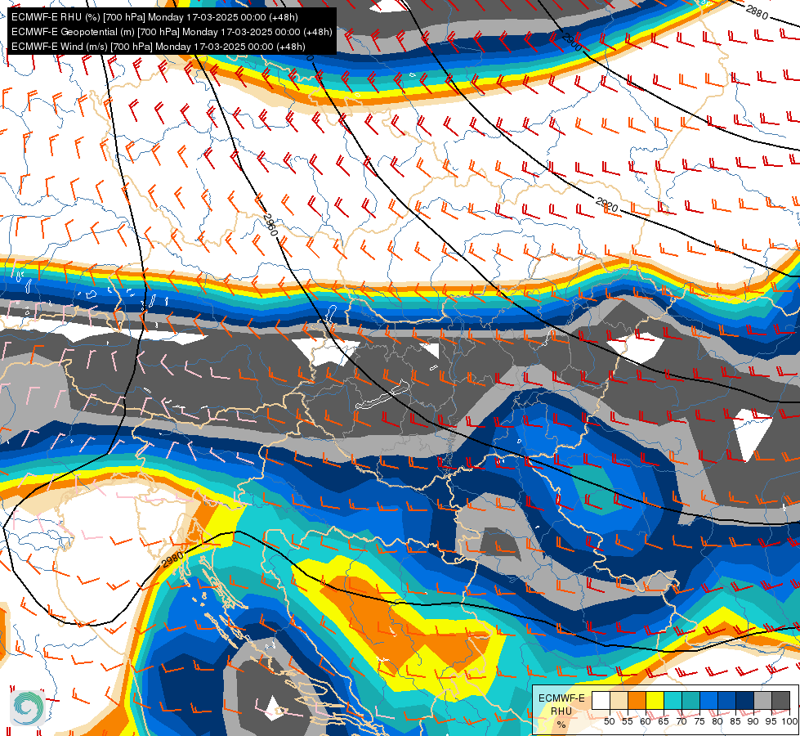Viewport: 800px width, 736px height.
Task: Select the light grey 90–95% legend swatch
Action: coord(762,701)
